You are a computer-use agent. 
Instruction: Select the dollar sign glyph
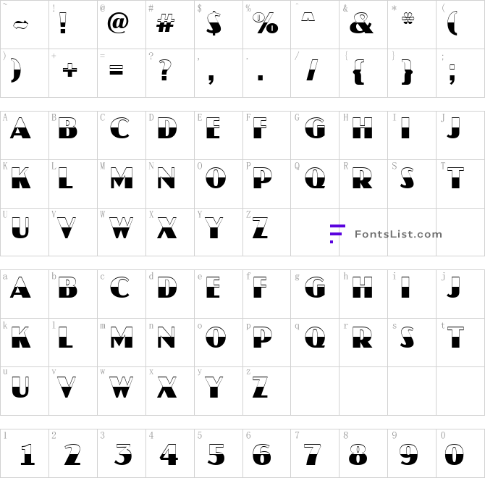(x=214, y=23)
